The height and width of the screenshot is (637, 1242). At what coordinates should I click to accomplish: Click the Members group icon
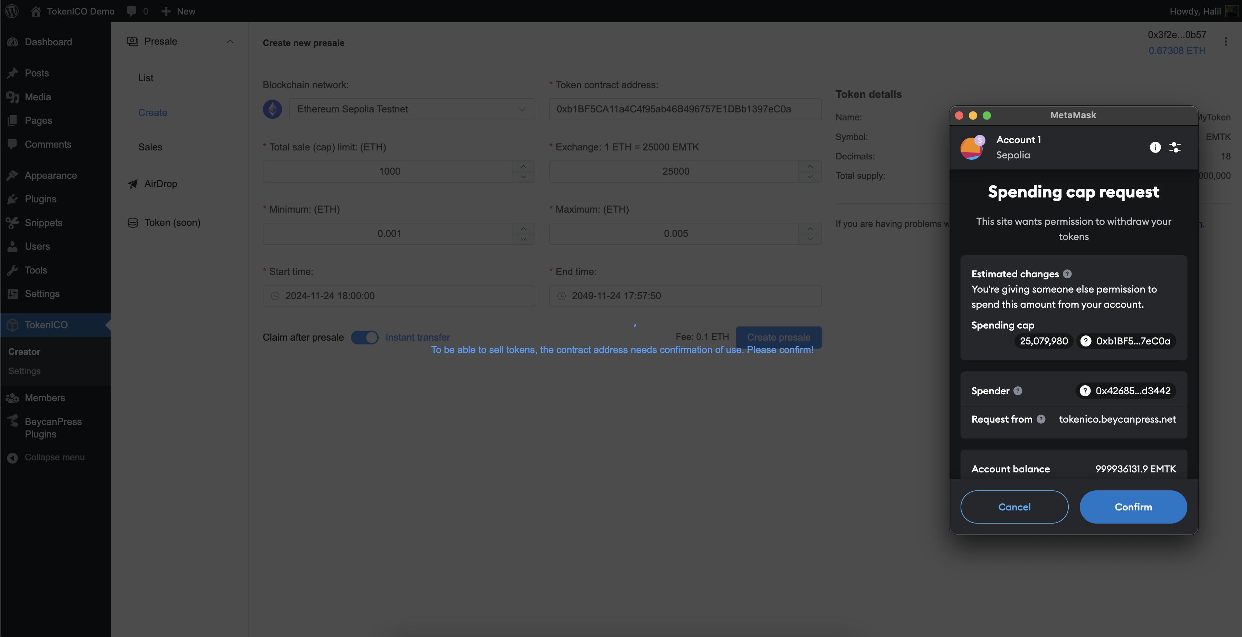point(12,398)
